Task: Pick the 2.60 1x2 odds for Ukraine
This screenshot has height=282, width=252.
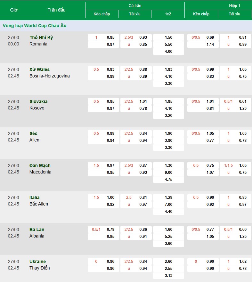Action: pos(168,262)
